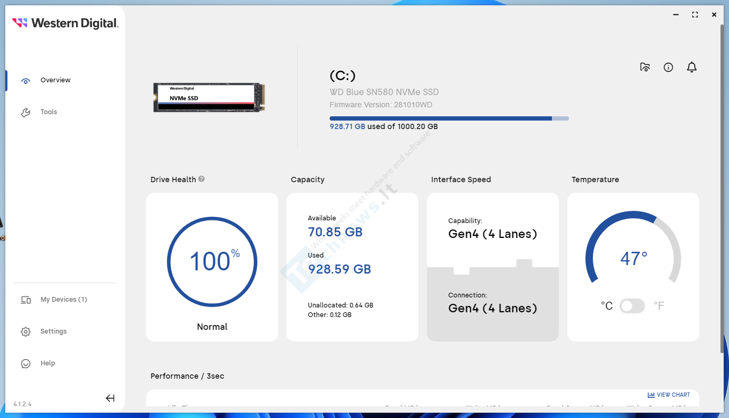This screenshot has height=418, width=729.
Task: Click the Connection Gen4 (4 Lanes) value
Action: [493, 309]
